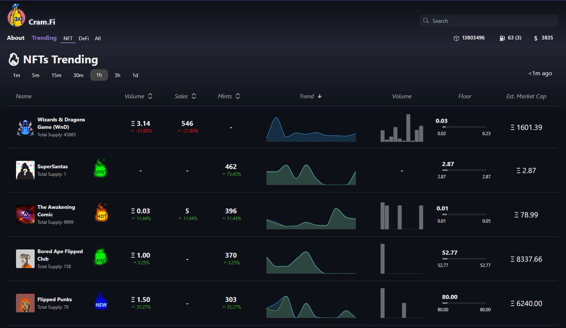Select the 5m timeframe
The image size is (566, 328).
36,75
